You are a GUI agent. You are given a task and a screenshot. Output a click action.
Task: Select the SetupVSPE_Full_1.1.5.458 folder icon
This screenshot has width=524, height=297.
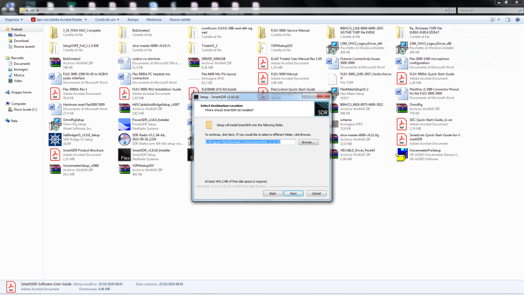(54, 48)
